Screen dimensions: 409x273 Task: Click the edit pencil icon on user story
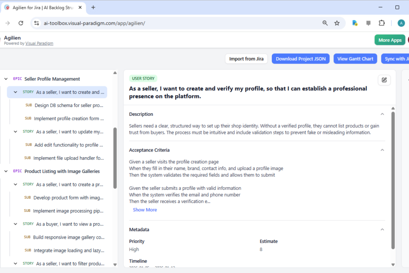click(384, 80)
